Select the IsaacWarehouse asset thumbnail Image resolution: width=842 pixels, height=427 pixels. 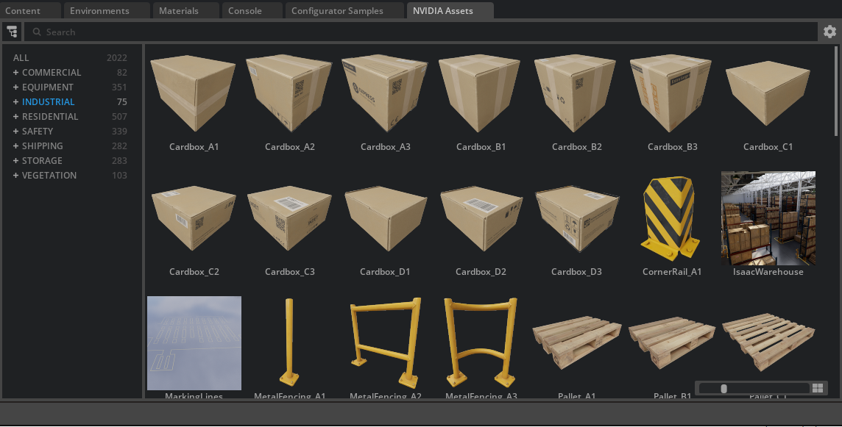[x=768, y=218]
